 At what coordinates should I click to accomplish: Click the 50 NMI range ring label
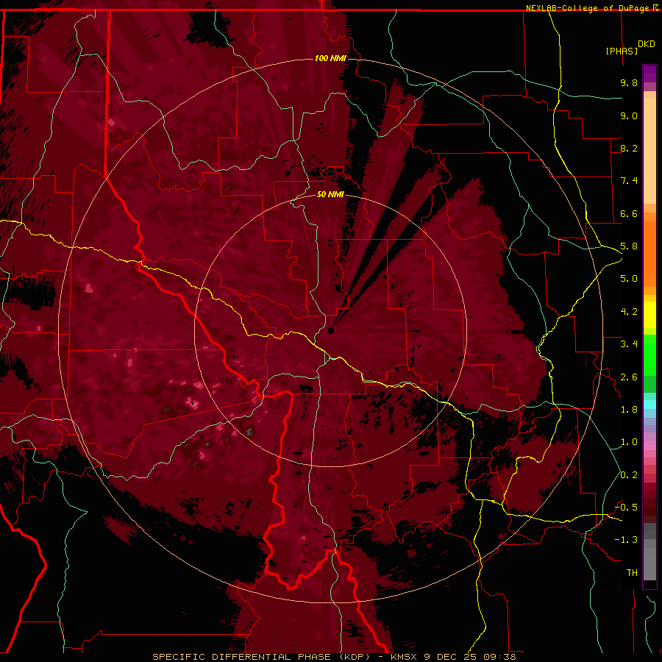pos(330,195)
